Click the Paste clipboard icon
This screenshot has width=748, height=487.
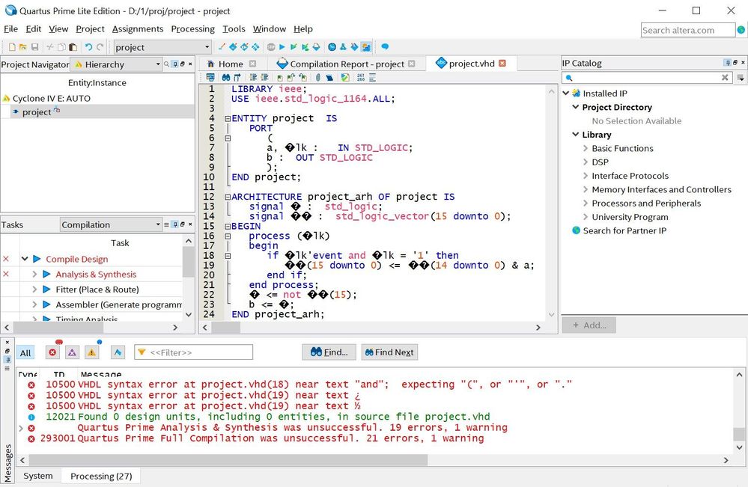point(73,47)
